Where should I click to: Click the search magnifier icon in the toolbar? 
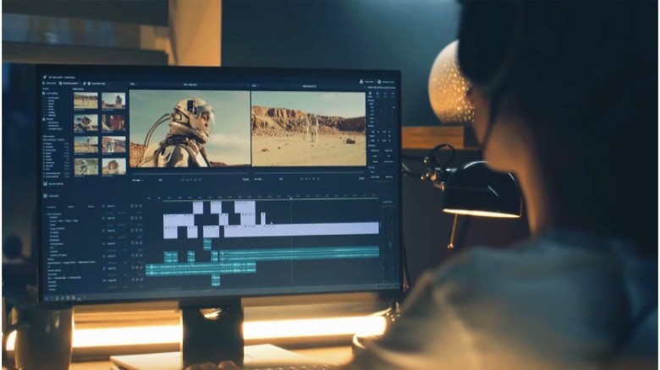click(85, 84)
